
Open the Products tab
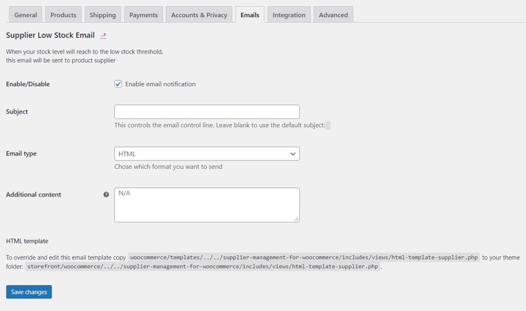pyautogui.click(x=63, y=15)
